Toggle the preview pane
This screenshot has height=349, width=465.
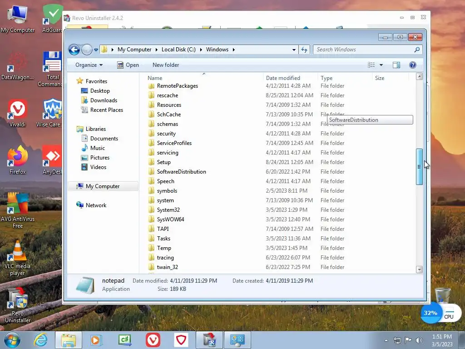click(x=396, y=65)
